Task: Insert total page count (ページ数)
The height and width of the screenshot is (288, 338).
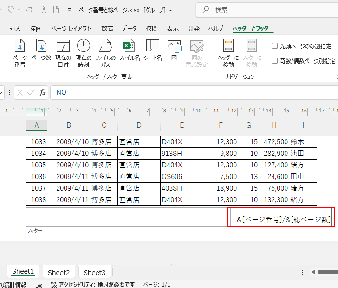Action: 41,50
